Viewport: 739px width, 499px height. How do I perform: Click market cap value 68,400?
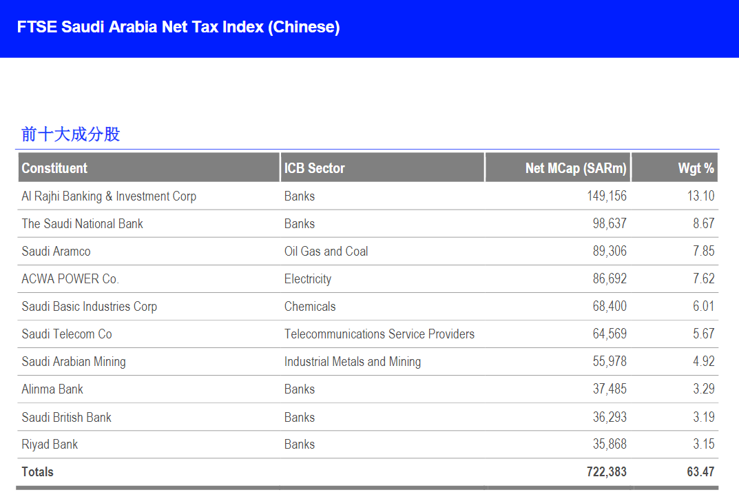pyautogui.click(x=610, y=307)
